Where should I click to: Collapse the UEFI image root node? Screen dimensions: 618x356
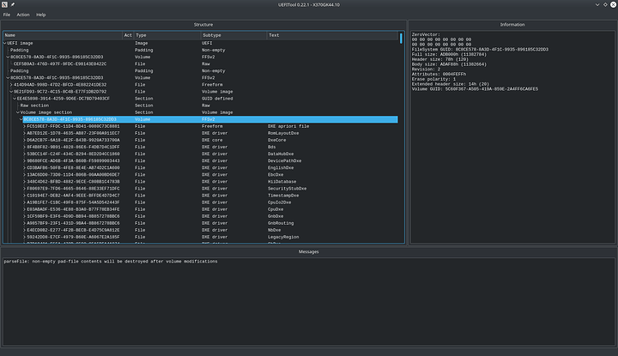tap(5, 43)
